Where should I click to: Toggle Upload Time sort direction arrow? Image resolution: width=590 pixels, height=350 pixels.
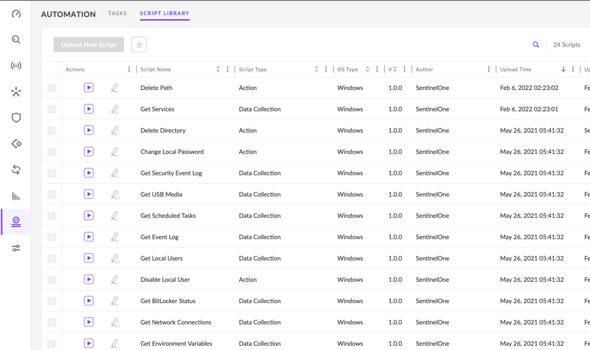coord(563,69)
